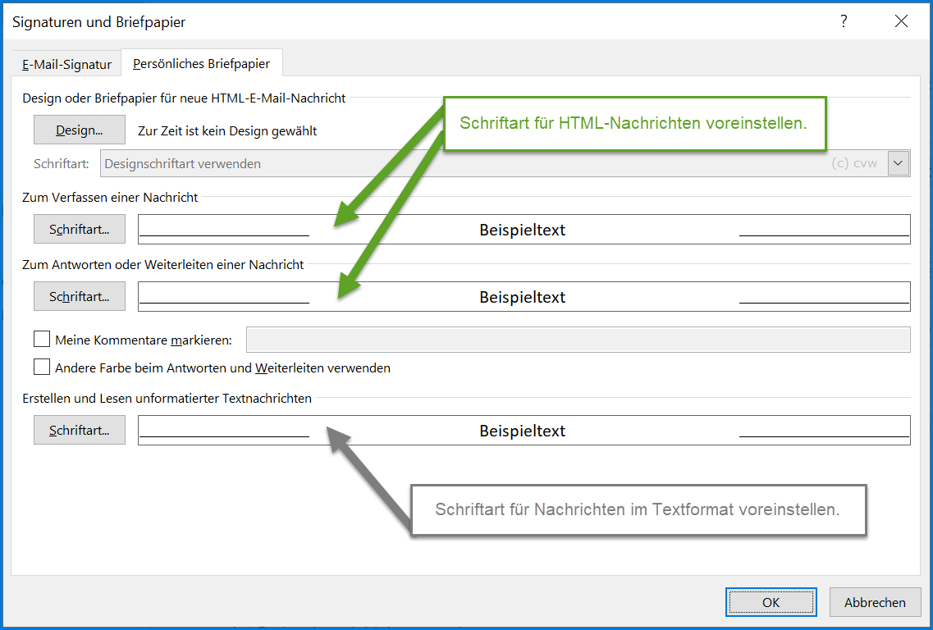Image resolution: width=933 pixels, height=630 pixels.
Task: Click the Design oder Briefpapier section heading
Action: [x=184, y=98]
